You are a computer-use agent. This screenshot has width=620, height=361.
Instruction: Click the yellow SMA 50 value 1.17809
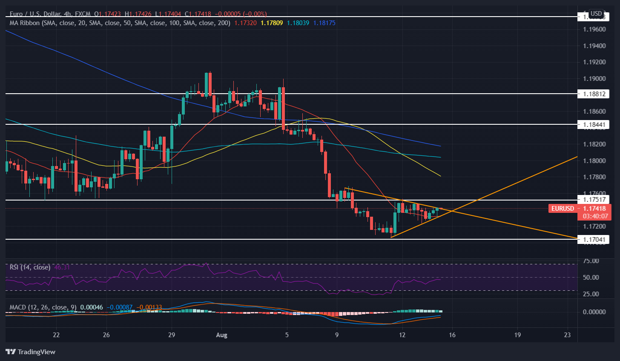tap(272, 23)
